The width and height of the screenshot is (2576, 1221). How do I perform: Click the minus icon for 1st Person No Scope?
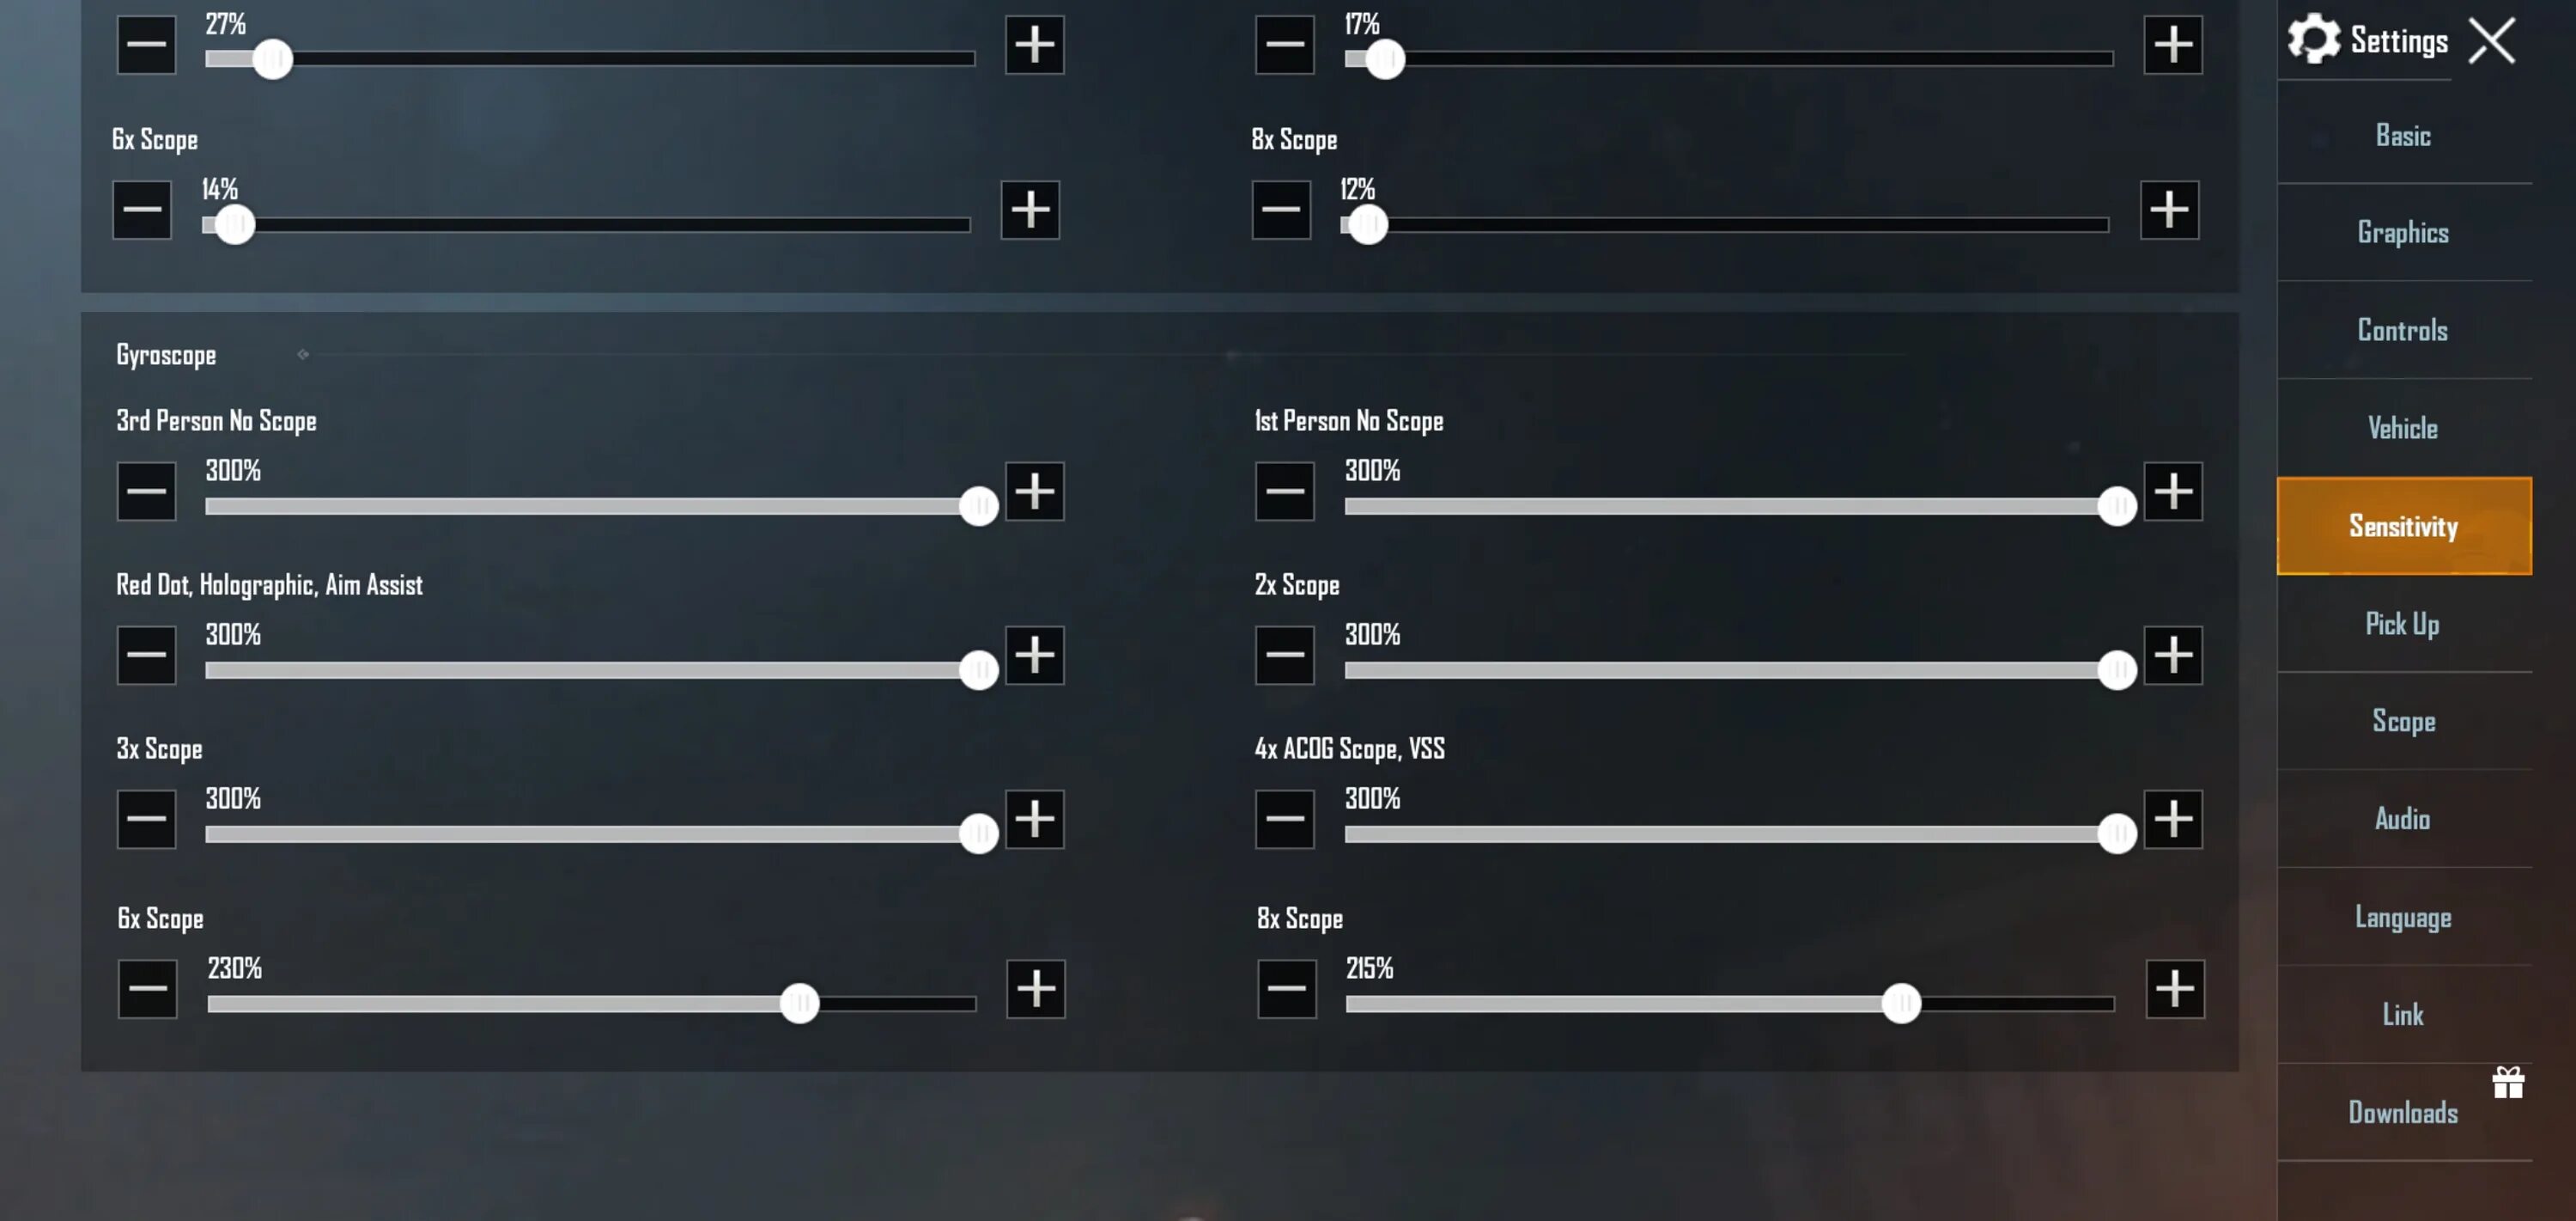click(1286, 490)
